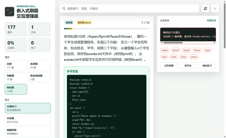This screenshot has width=226, height=138.
Task: Click the 记为掌握 button
Action: pyautogui.click(x=169, y=66)
